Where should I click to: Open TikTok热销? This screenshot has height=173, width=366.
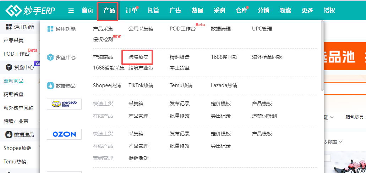click(x=141, y=85)
